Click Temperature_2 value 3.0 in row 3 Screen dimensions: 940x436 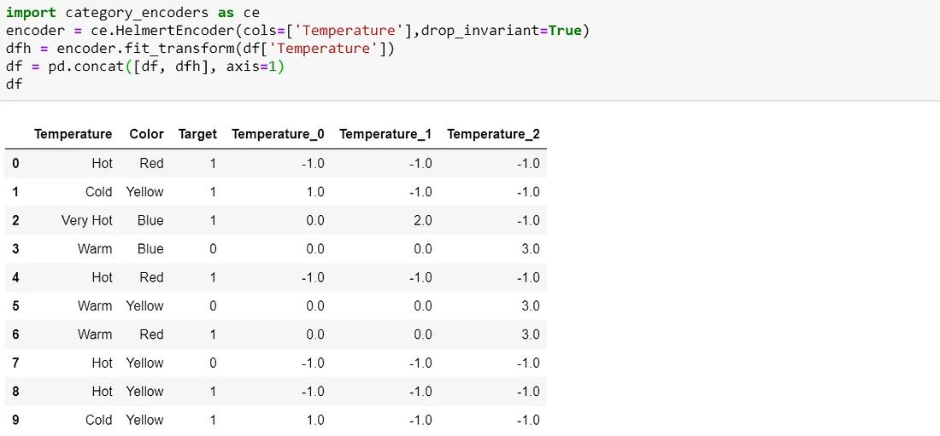(x=531, y=248)
